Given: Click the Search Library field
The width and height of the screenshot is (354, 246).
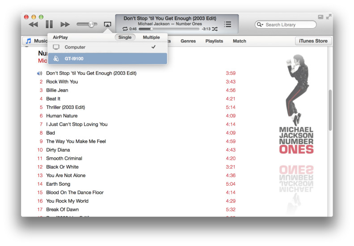Looking at the screenshot, I should 282,25.
